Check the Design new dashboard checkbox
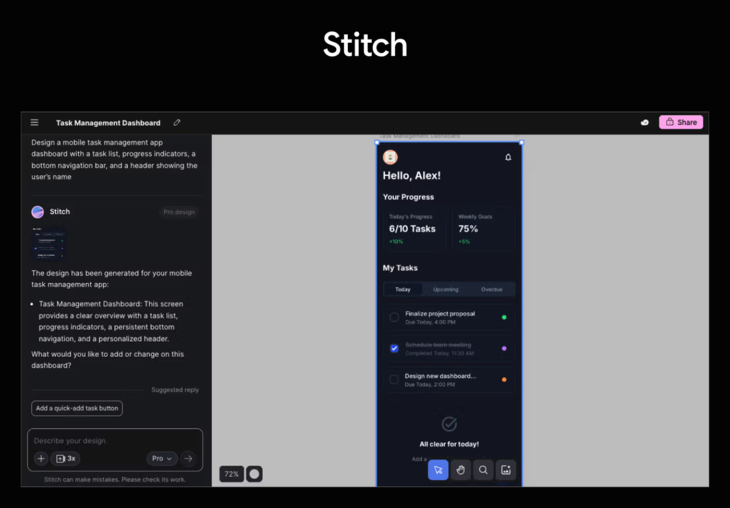 point(394,380)
